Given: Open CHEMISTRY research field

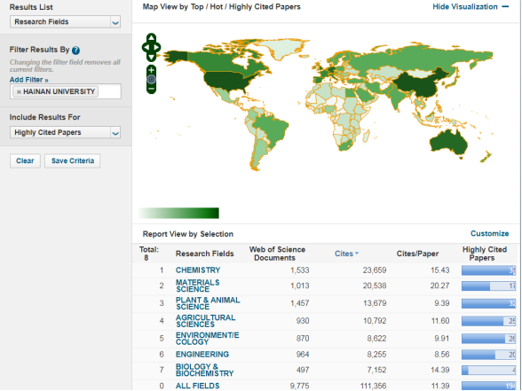Looking at the screenshot, I should click(x=198, y=270).
